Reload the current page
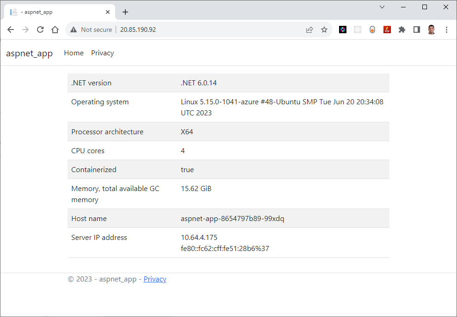The height and width of the screenshot is (317, 457). pos(40,30)
